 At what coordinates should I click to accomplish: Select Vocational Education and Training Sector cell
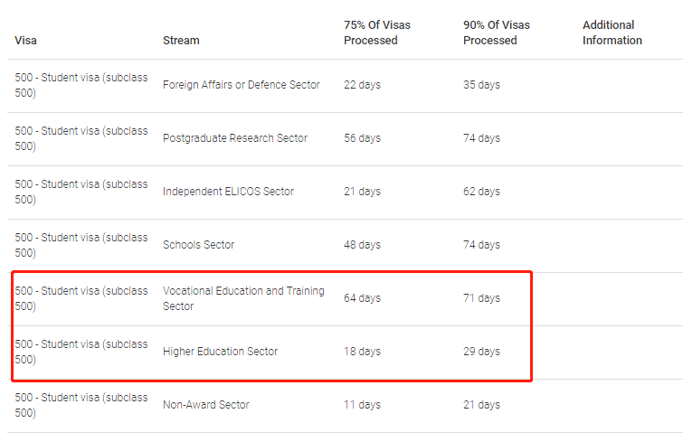coord(243,298)
